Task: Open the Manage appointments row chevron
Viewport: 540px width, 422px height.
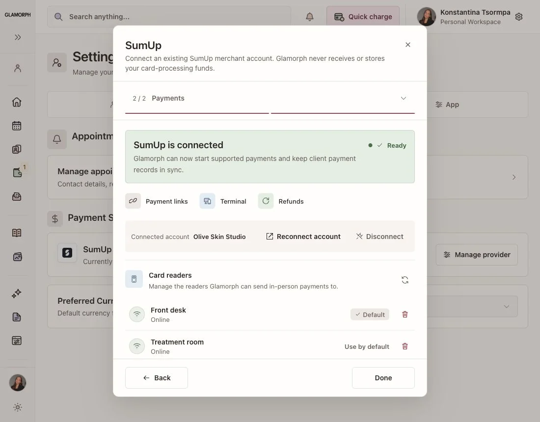Action: point(514,177)
